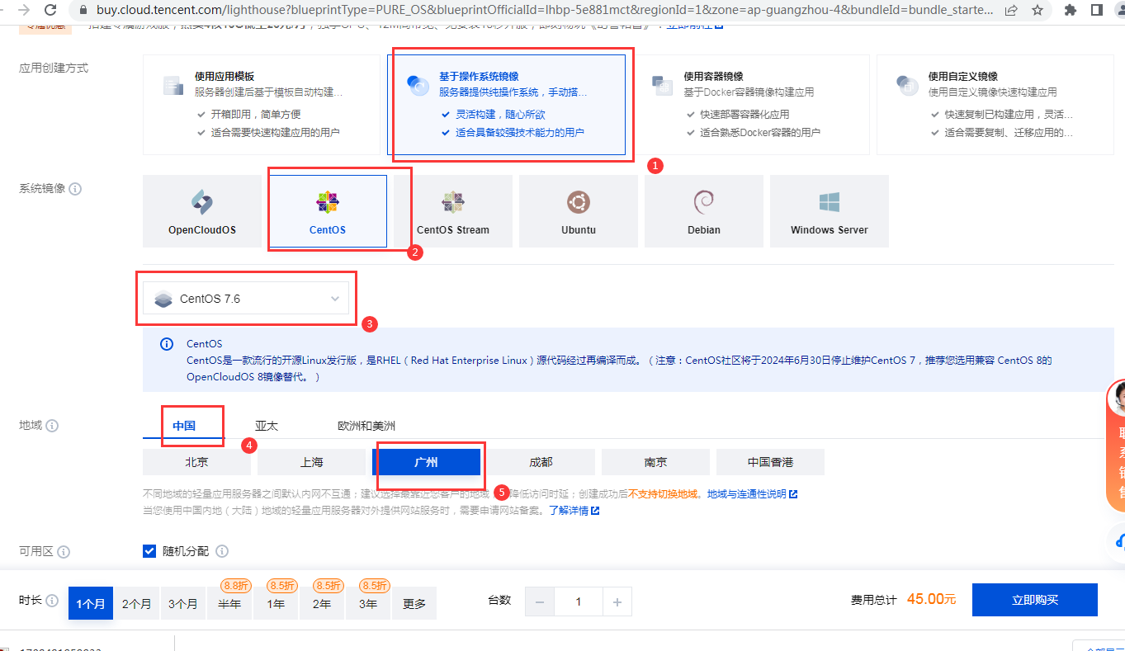This screenshot has height=651, width=1125.
Task: Switch to the 中国 region tab
Action: 184,426
